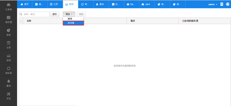Switch to the 记录 tab in the top bar
The height and width of the screenshot is (106, 231).
pyautogui.click(x=55, y=4)
